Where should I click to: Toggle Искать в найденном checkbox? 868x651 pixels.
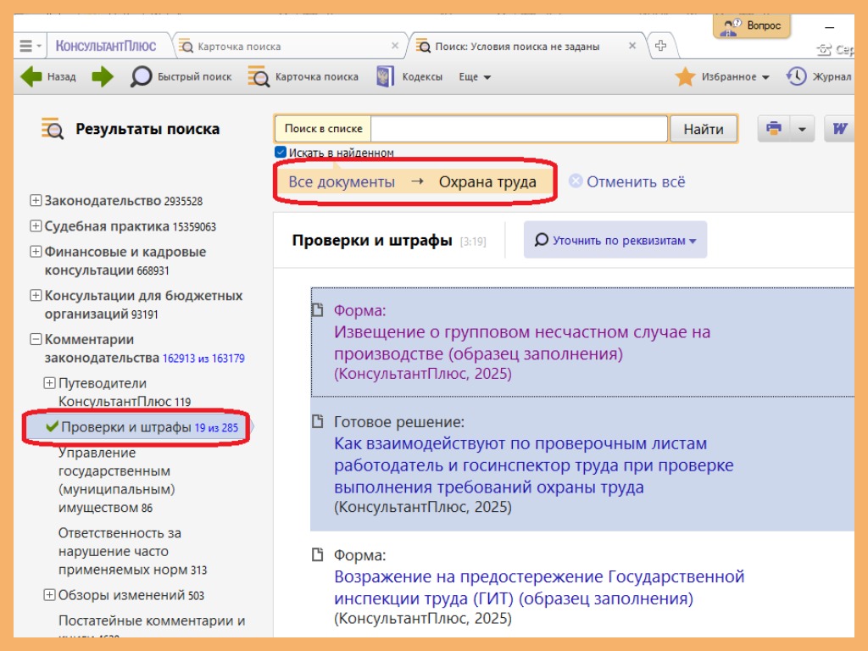tap(281, 153)
